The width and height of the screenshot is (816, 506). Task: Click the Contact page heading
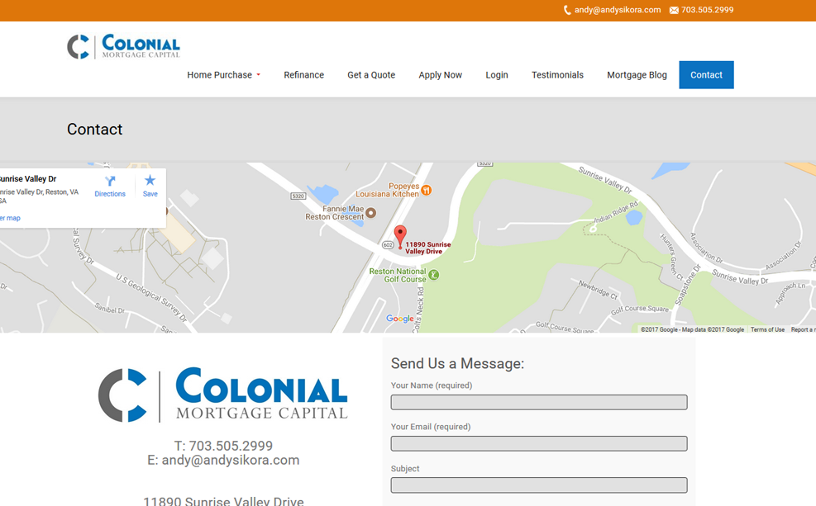pos(95,129)
